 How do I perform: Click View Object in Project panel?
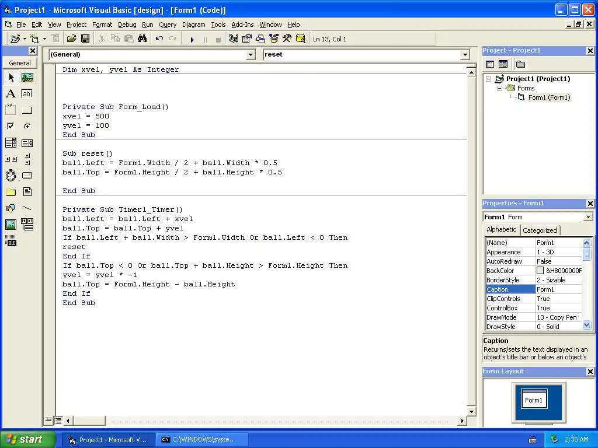[503, 64]
